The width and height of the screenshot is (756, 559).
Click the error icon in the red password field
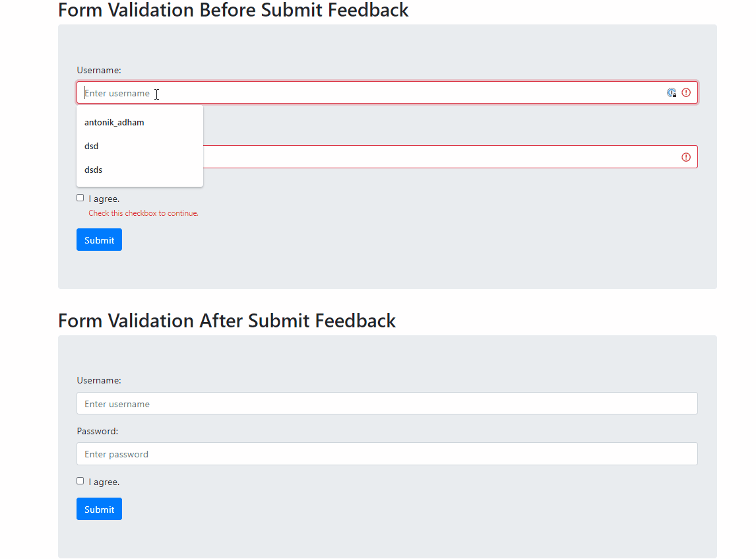(685, 156)
